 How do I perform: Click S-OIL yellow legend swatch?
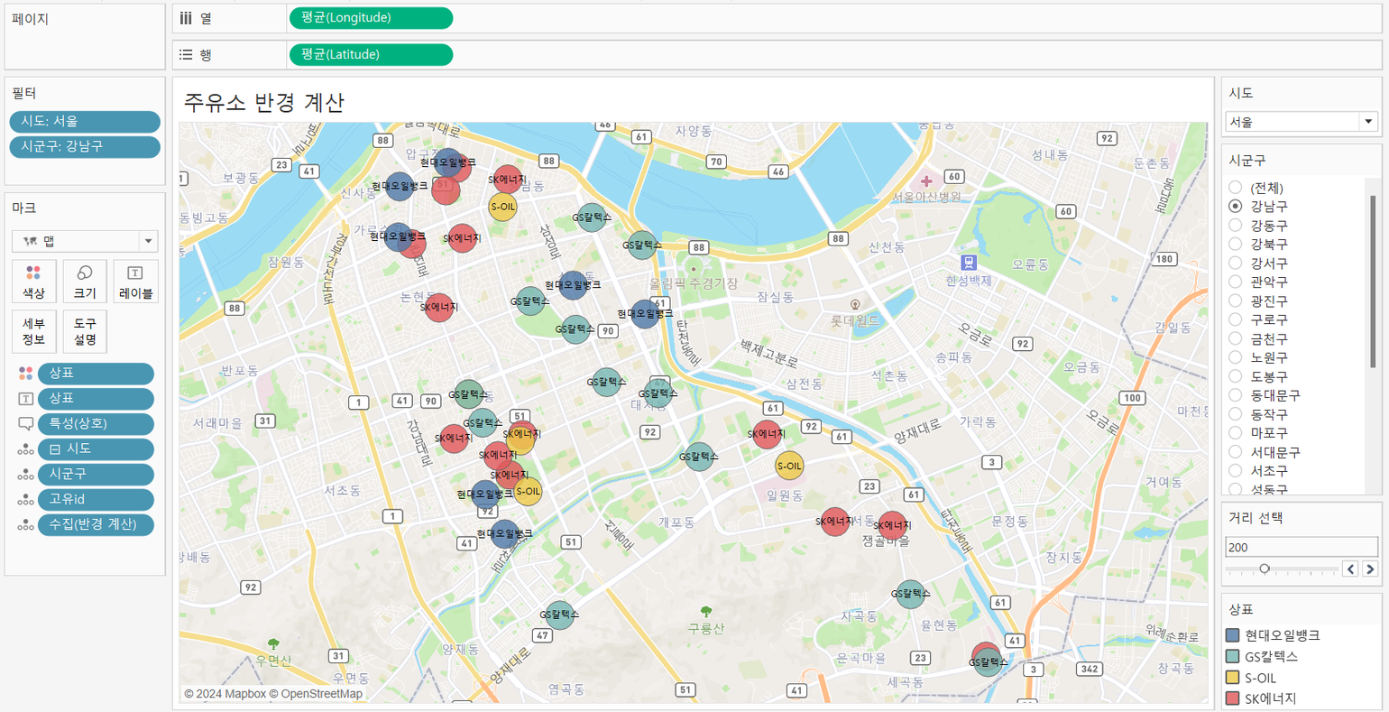coord(1233,678)
